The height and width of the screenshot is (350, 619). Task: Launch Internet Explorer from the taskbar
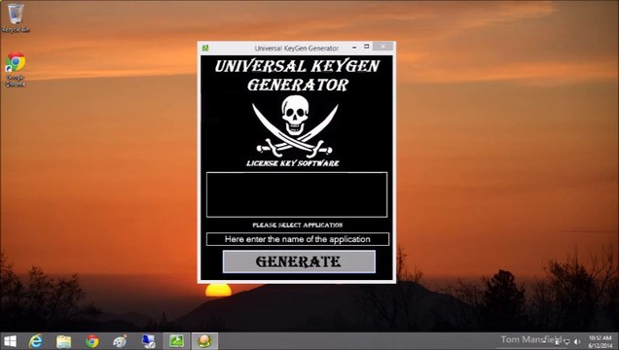(x=36, y=341)
